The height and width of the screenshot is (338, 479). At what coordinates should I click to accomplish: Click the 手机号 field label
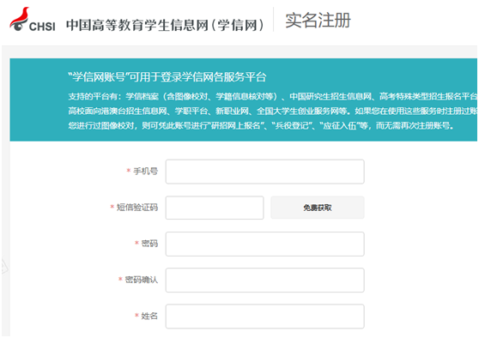pos(145,172)
